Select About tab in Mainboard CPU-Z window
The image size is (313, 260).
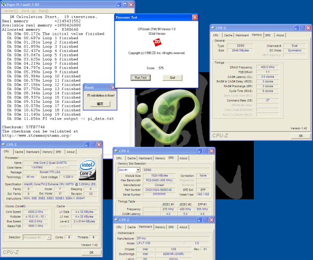[183, 227]
